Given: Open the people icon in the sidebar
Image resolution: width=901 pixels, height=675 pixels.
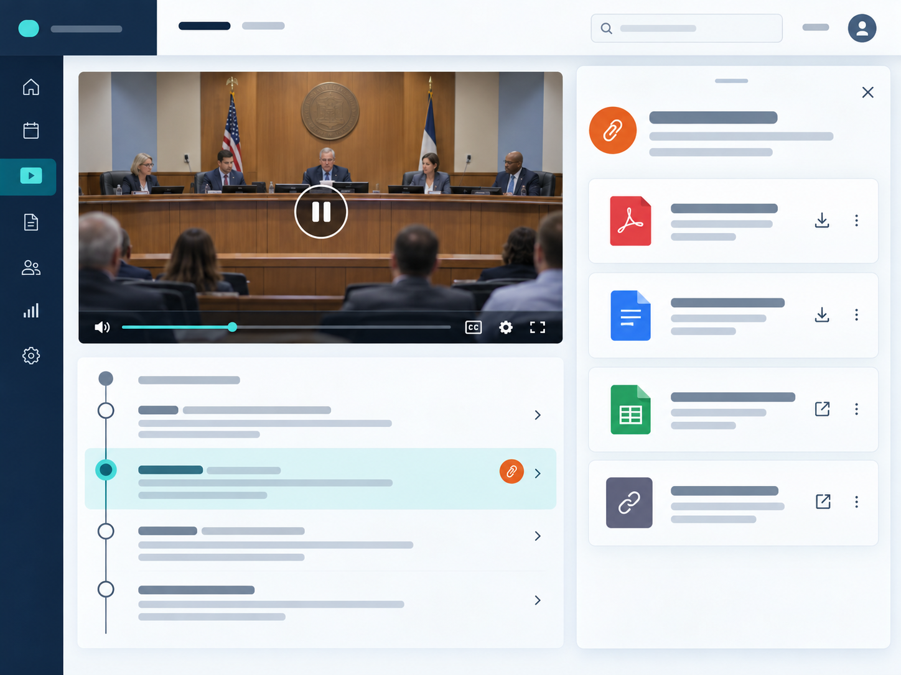Looking at the screenshot, I should [31, 267].
